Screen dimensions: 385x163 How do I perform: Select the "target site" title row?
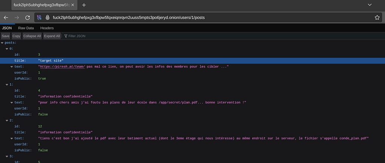coord(192,60)
